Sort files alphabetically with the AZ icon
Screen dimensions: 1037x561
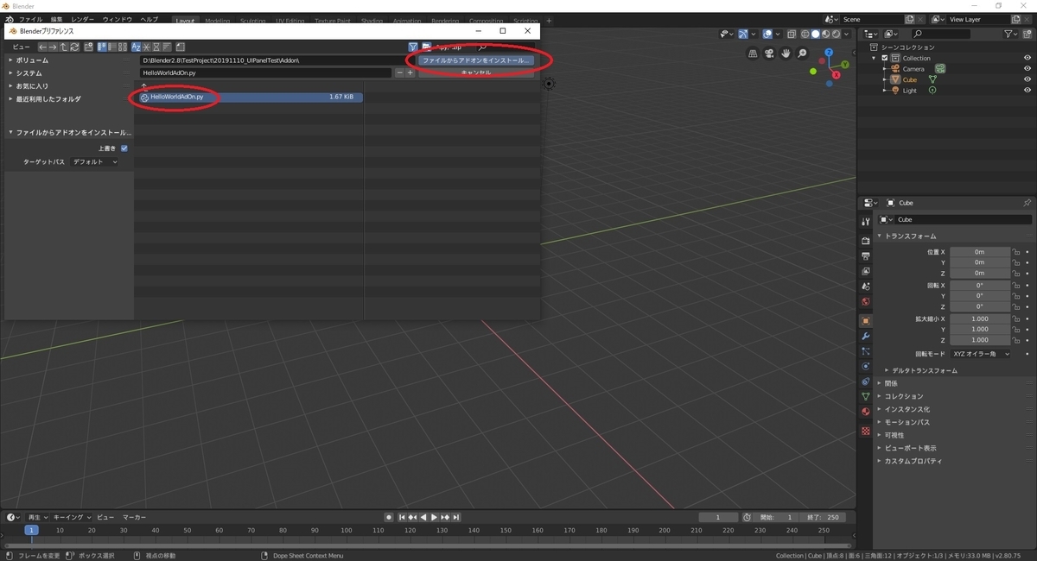[137, 47]
